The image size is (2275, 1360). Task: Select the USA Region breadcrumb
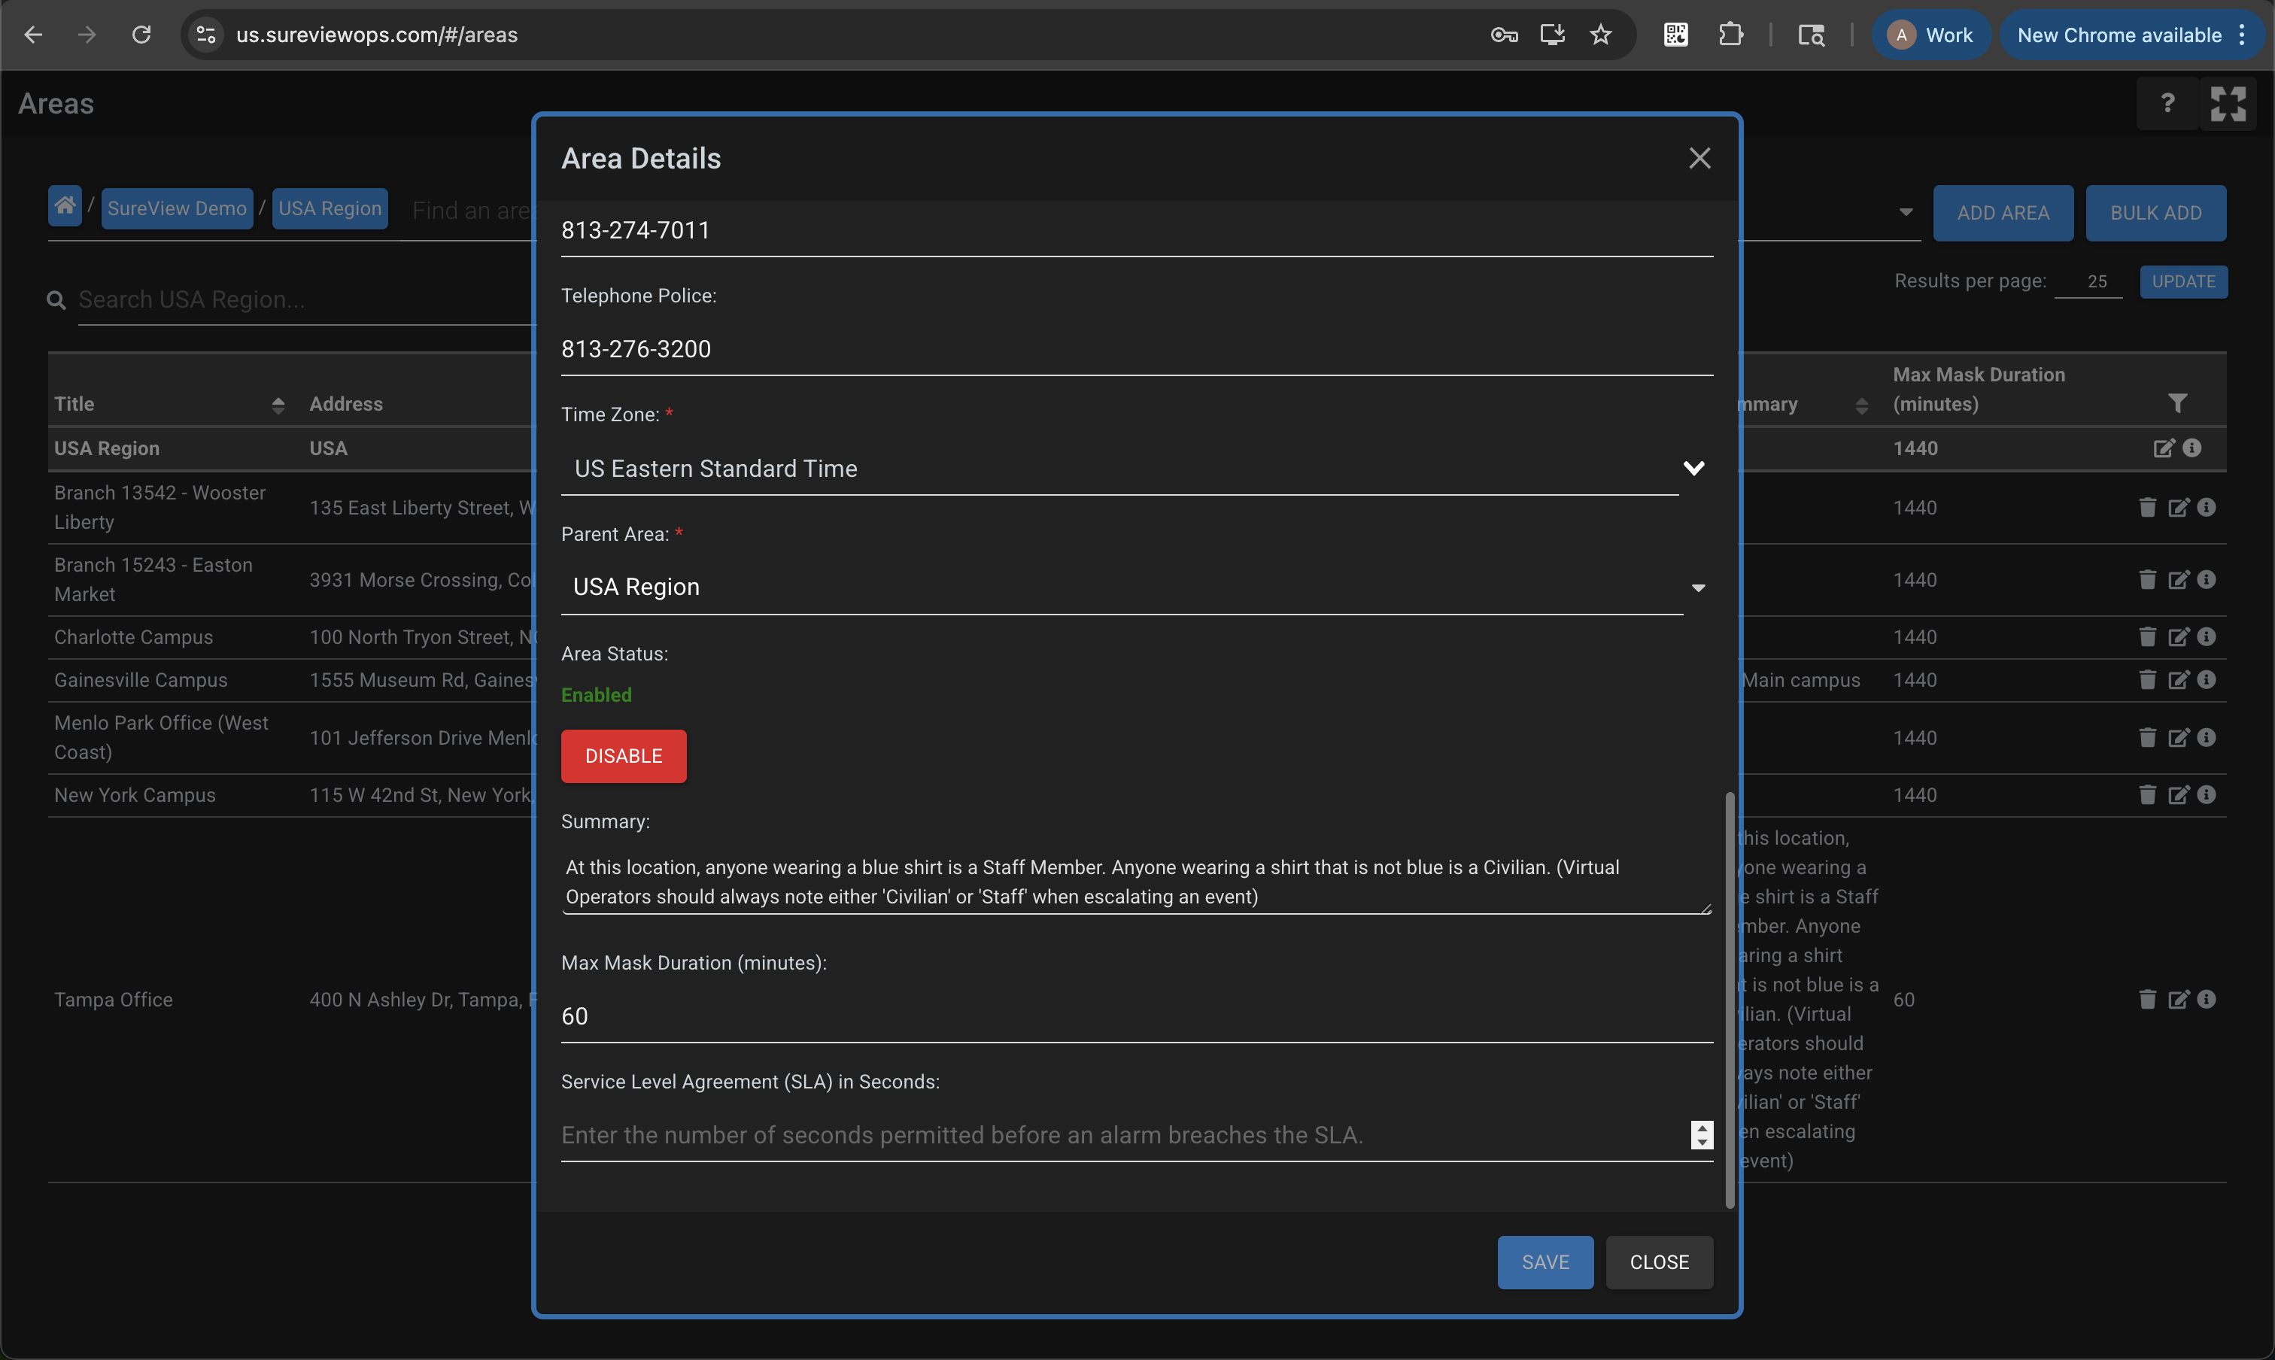[x=329, y=209]
